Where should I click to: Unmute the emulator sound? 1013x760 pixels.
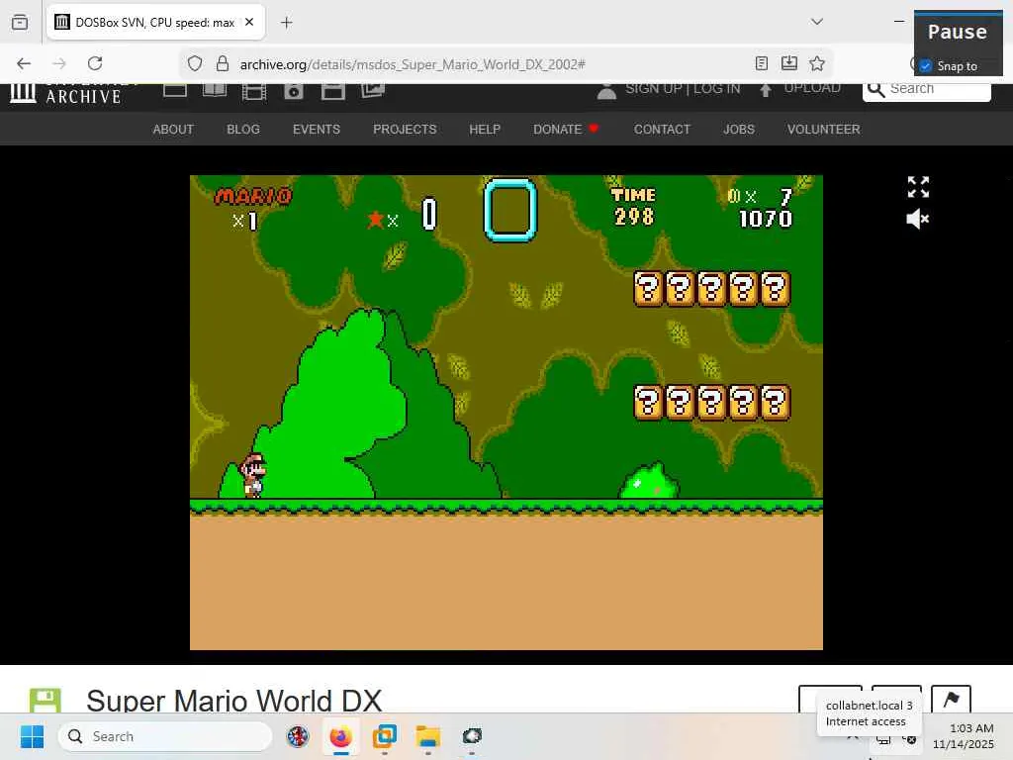tap(917, 219)
